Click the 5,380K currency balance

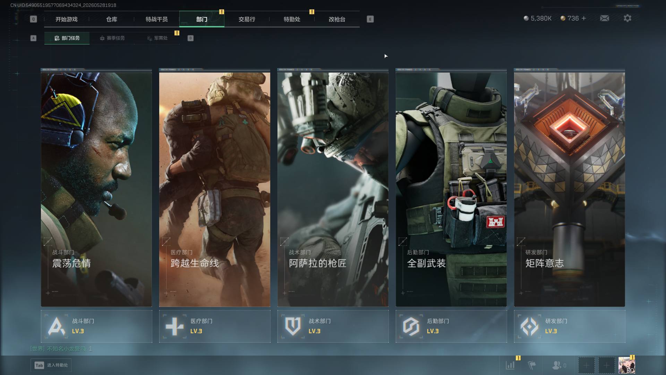tap(541, 18)
